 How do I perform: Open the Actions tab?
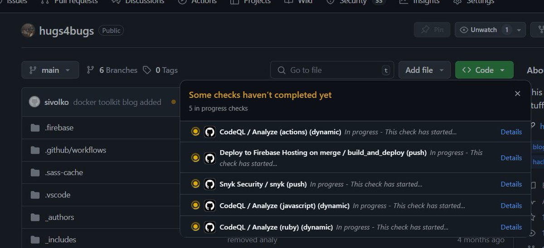198,2
